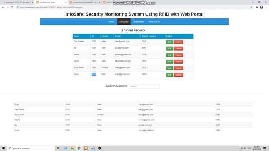Reload the page with the refresh icon
Image resolution: width=269 pixels, height=151 pixels.
12,8
